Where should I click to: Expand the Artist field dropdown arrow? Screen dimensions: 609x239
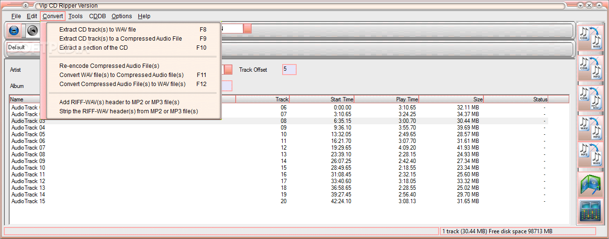coord(229,70)
